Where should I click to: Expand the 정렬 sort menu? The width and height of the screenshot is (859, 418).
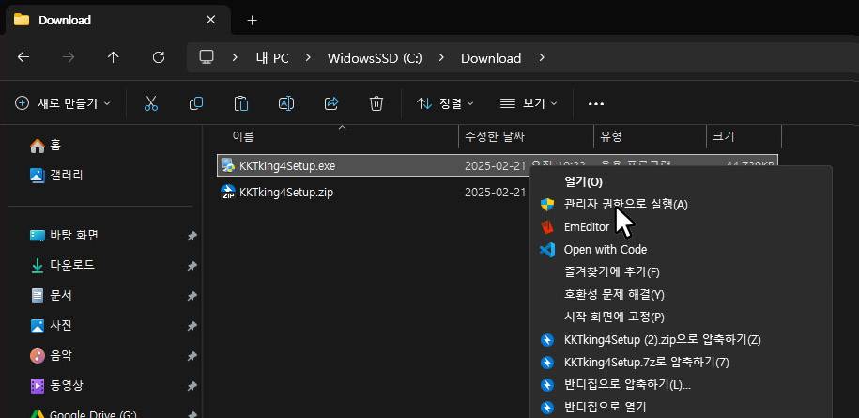(x=445, y=103)
